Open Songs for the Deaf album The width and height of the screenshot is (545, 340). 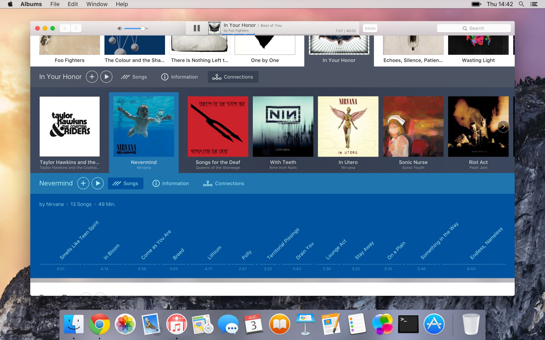pos(218,126)
